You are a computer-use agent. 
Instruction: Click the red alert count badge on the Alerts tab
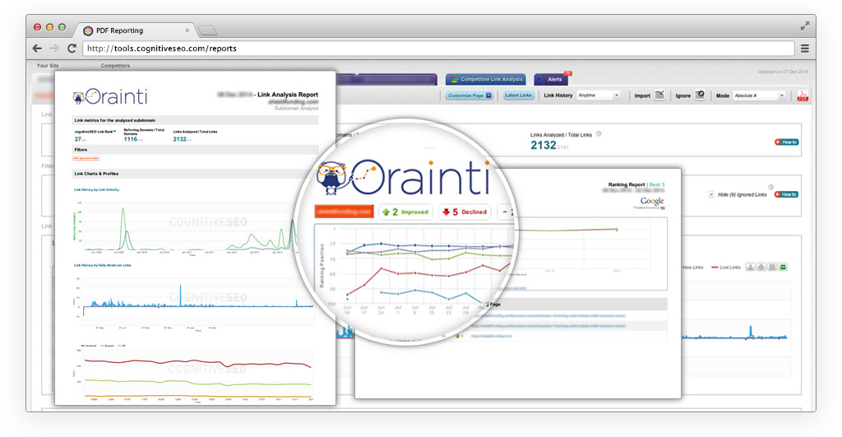click(x=567, y=73)
